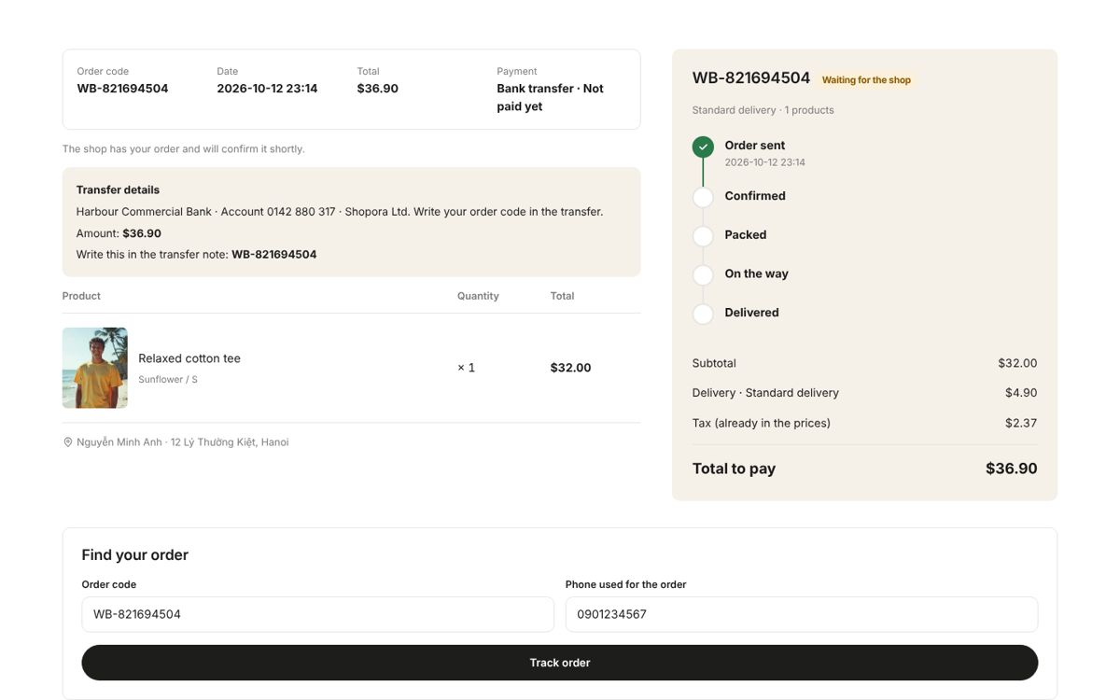This screenshot has height=700, width=1120.
Task: Click the Subtotal $32.00 value
Action: (1017, 363)
